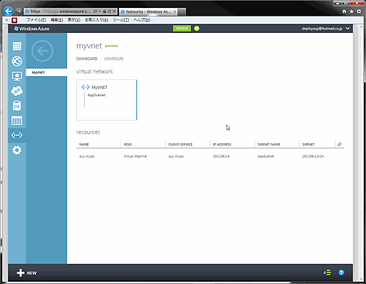
Task: Sort by ROLE column header
Action: (x=127, y=144)
